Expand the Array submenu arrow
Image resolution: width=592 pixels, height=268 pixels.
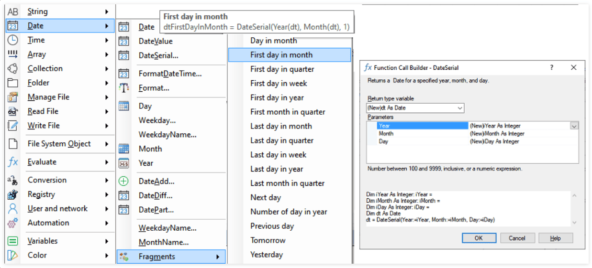point(107,54)
